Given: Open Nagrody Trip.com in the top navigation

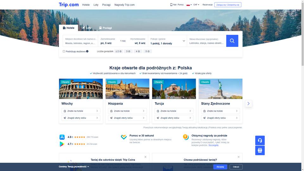Looking at the screenshot, I should 124,5.
